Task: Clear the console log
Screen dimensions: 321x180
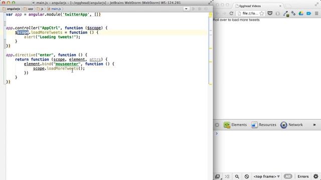Action: (247, 176)
